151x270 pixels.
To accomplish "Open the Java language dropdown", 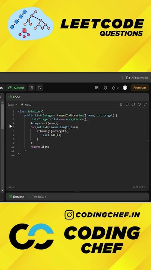I will click(13, 105).
